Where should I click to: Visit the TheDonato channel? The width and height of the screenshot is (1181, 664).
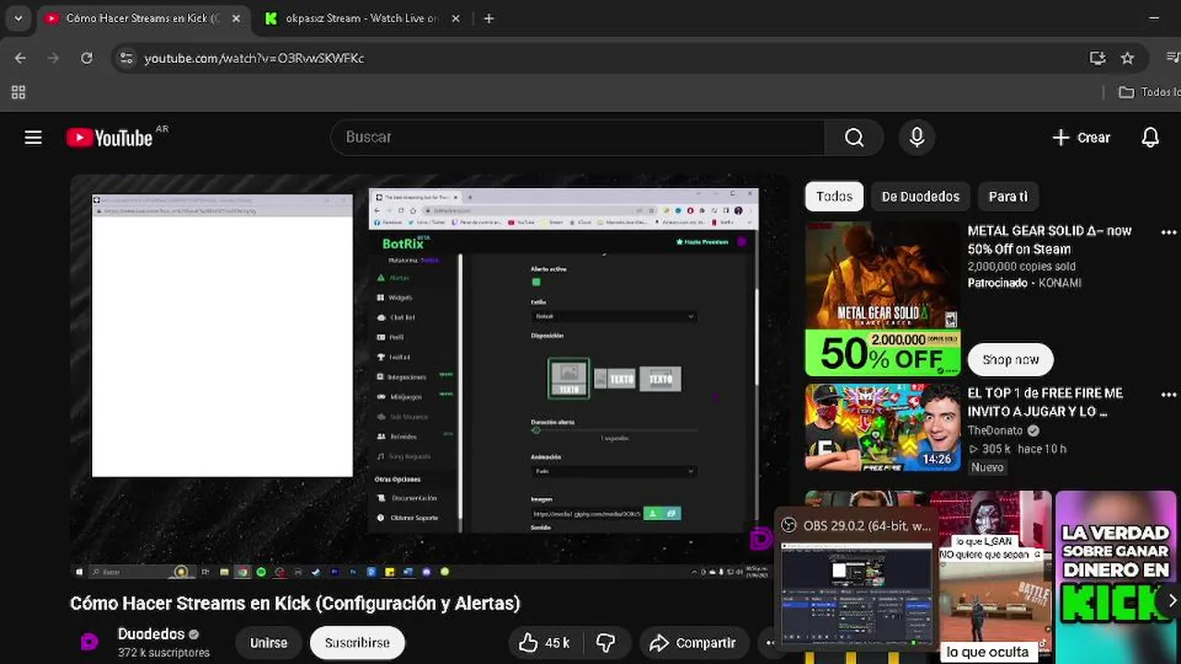995,431
